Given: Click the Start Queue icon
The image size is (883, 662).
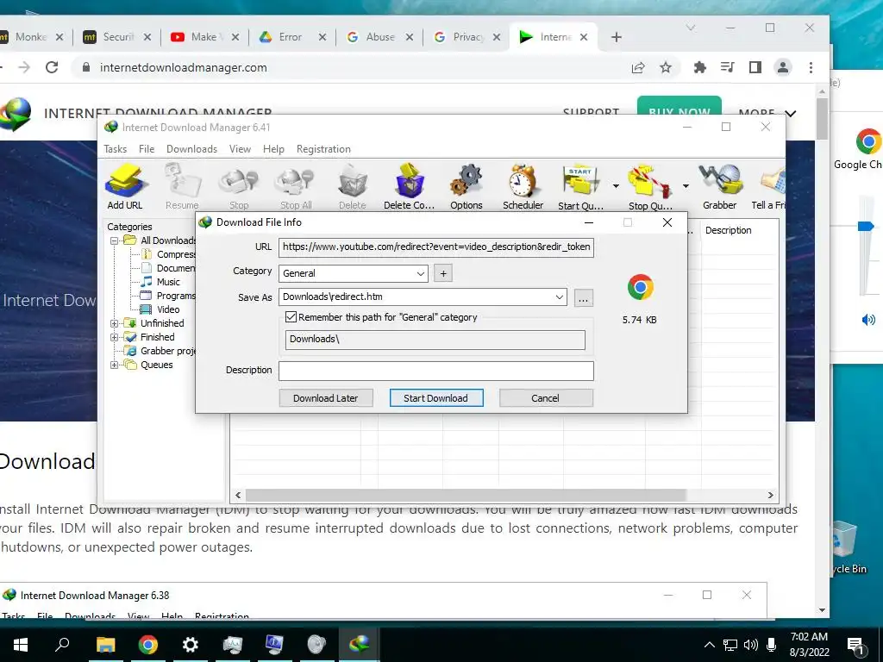Looking at the screenshot, I should tap(580, 186).
